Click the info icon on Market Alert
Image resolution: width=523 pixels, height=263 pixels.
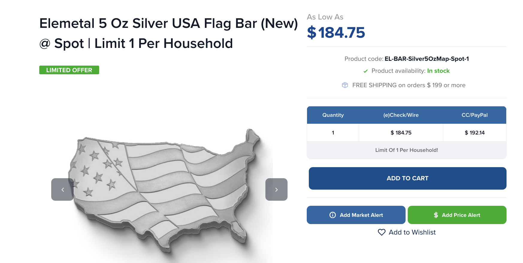point(332,215)
